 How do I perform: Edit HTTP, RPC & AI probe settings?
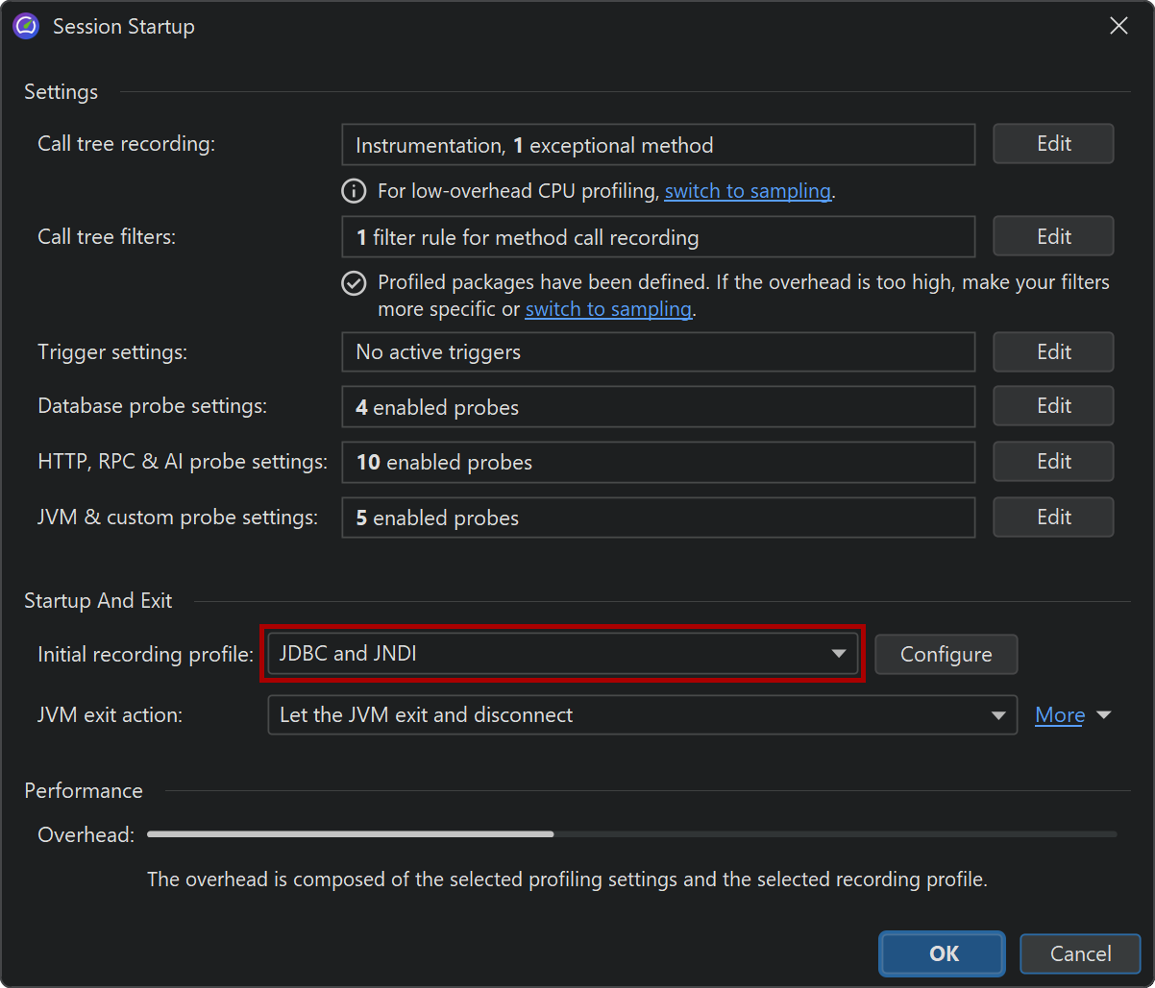point(1053,462)
